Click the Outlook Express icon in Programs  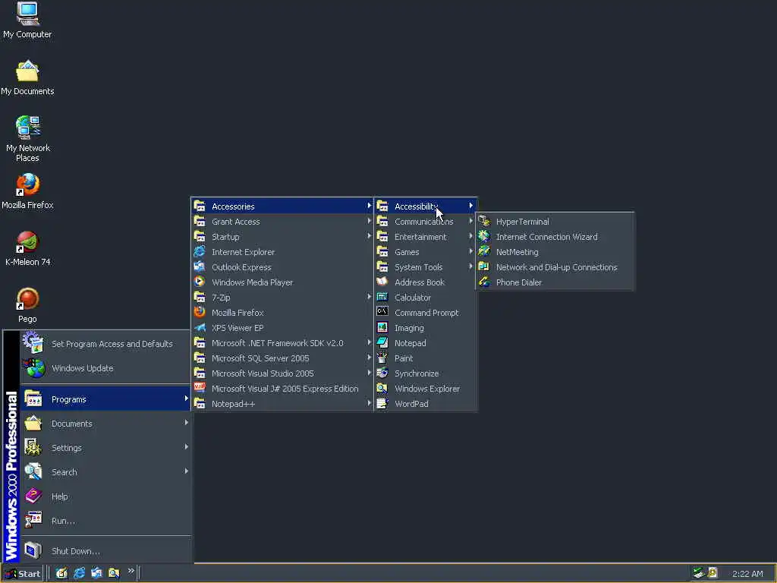click(x=200, y=266)
